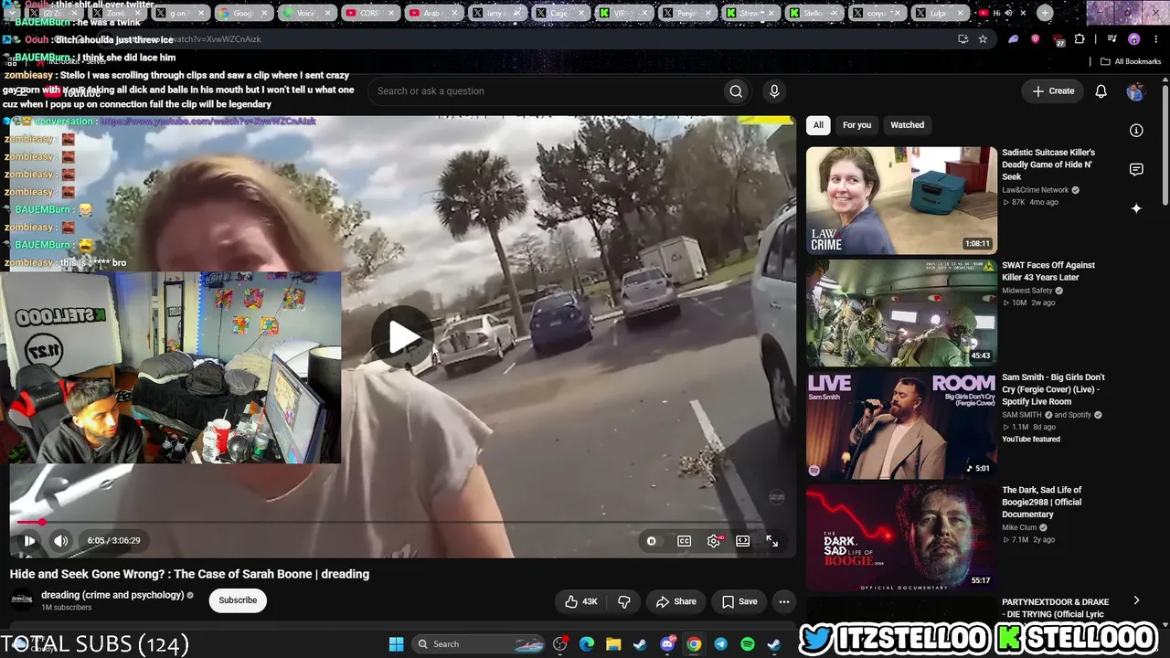1170x658 pixels.
Task: Open Microsoft Edge from the taskbar
Action: [587, 644]
